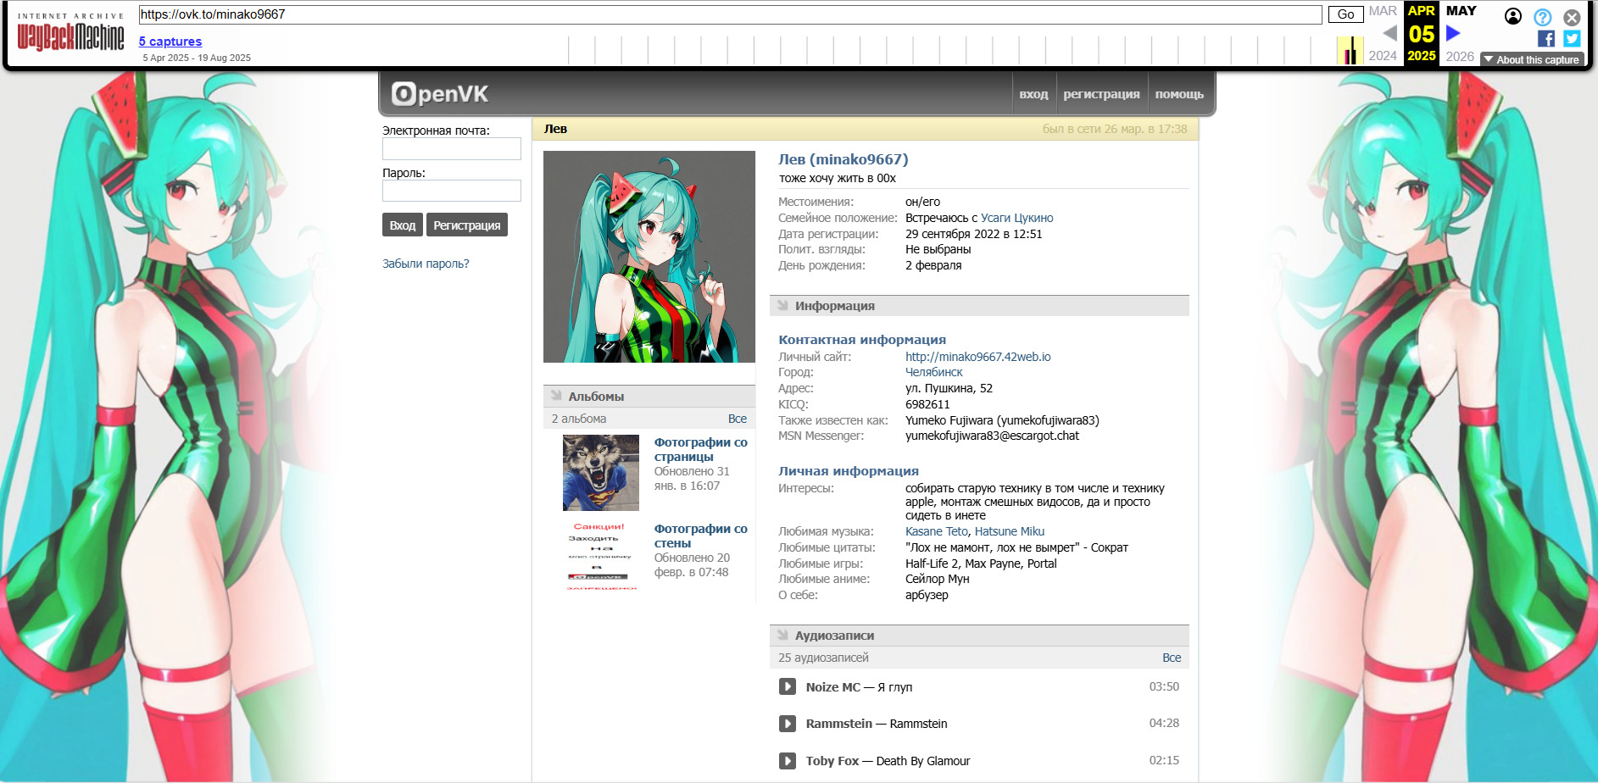Close the Wayback Machine toolbar

point(1572,17)
